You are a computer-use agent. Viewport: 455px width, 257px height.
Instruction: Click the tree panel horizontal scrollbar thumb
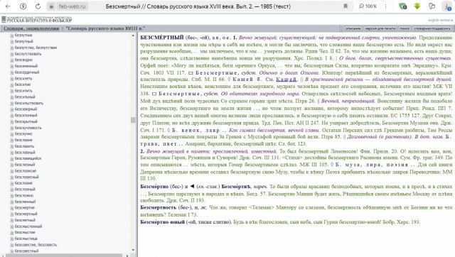64,256
